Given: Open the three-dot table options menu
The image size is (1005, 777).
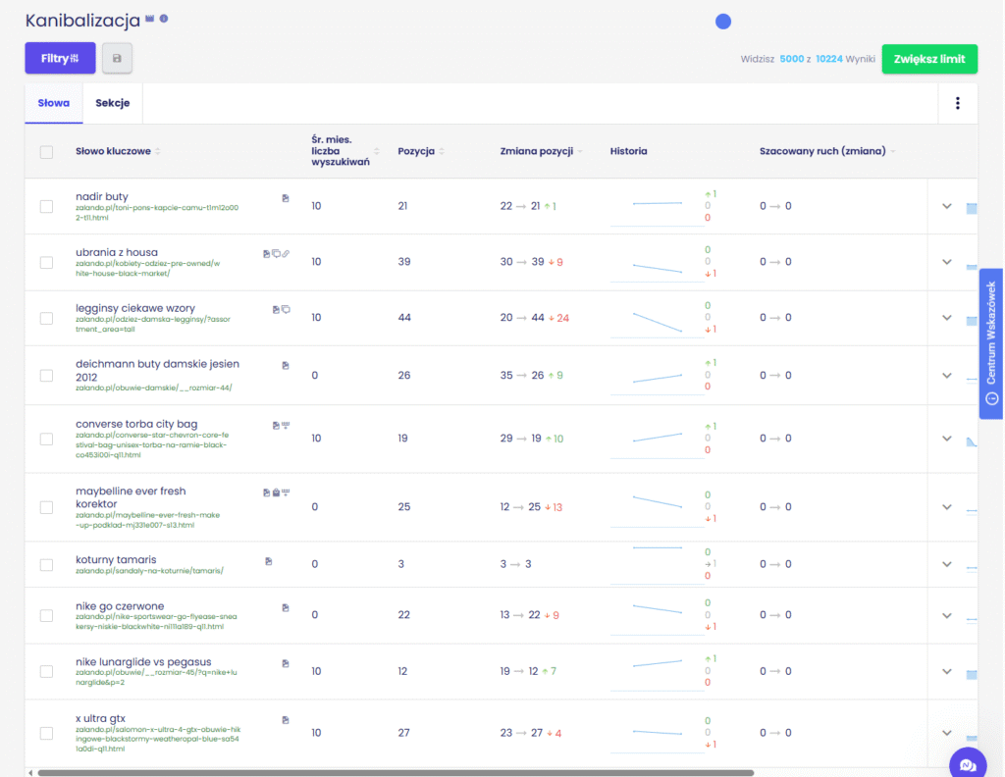Looking at the screenshot, I should coord(958,103).
